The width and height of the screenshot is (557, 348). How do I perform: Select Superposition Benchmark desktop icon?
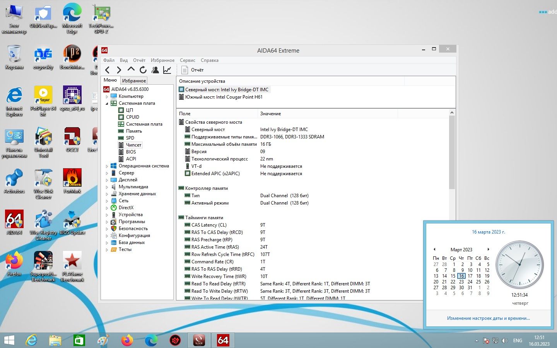click(43, 266)
